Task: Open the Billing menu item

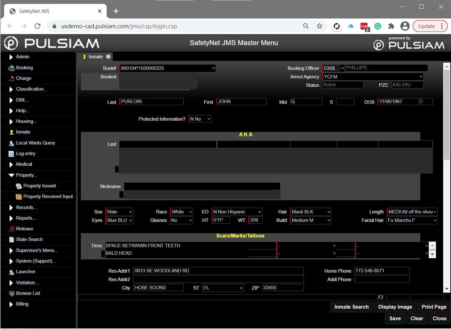Action: point(22,304)
